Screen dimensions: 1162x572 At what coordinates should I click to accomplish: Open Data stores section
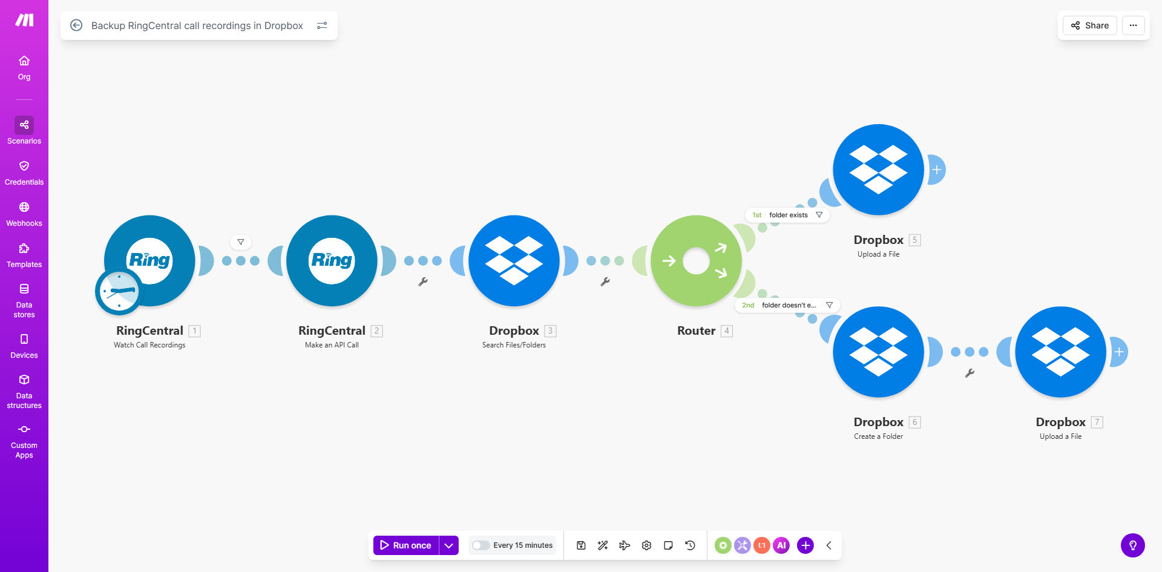[24, 301]
